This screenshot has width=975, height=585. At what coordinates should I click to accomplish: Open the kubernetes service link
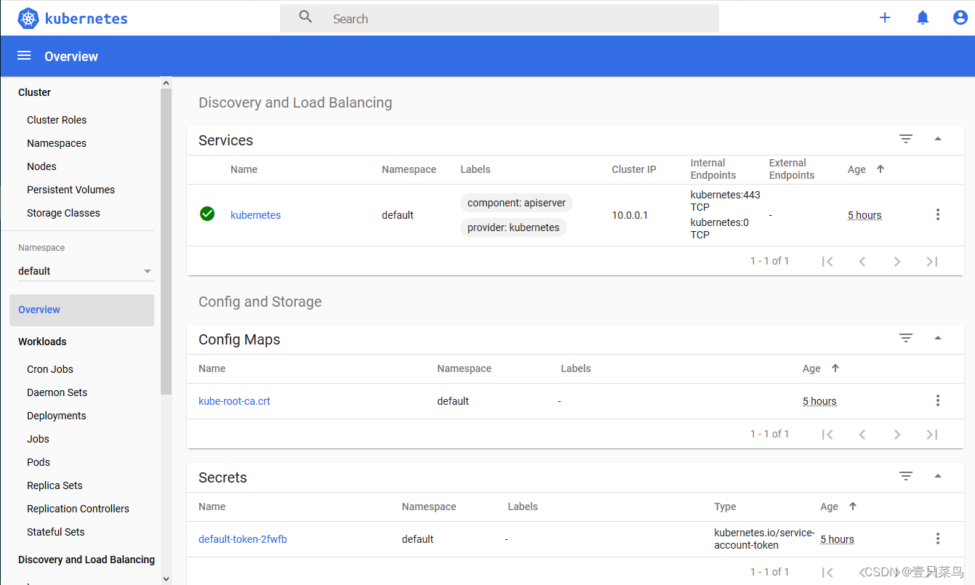coord(255,215)
